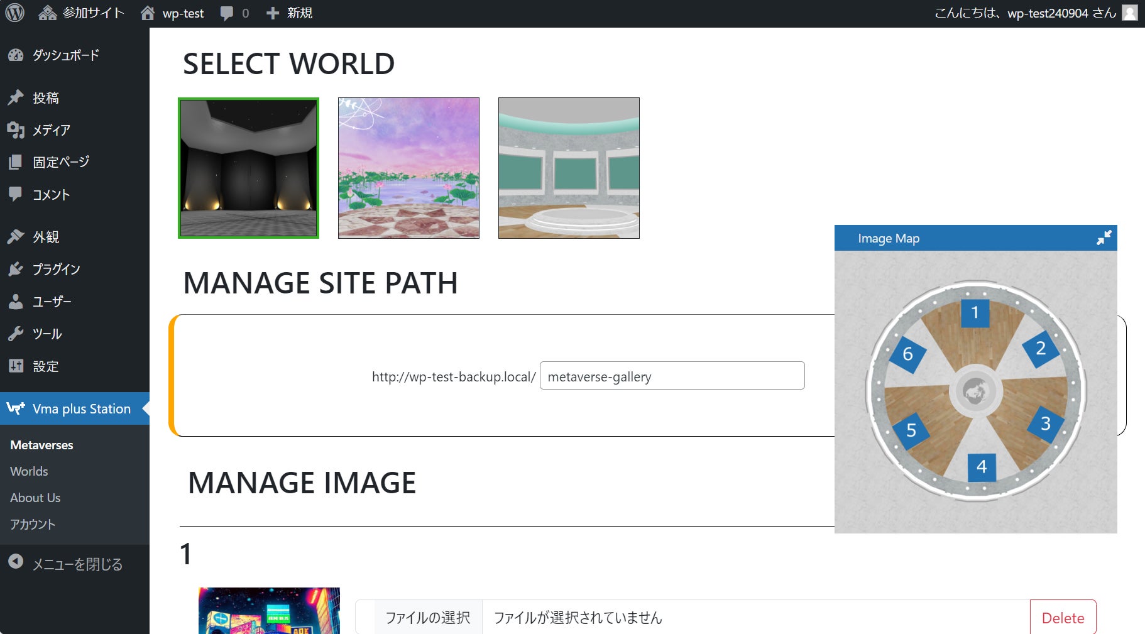Click marker 1 on Image Map
Screen dimensions: 1145x634
tap(975, 312)
